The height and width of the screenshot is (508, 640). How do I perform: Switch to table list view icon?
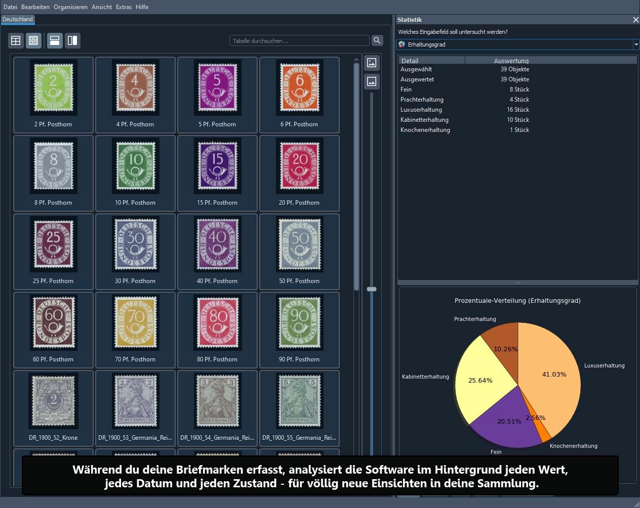point(16,40)
